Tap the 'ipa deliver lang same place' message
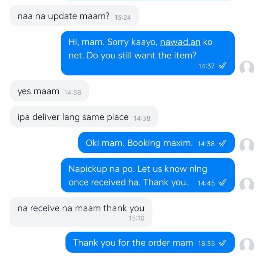 pyautogui.click(x=84, y=117)
